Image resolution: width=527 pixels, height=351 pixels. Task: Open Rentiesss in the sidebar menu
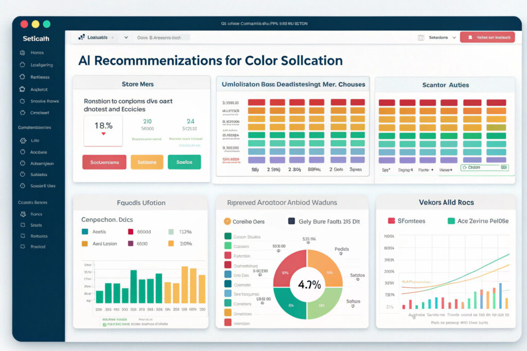(x=39, y=77)
